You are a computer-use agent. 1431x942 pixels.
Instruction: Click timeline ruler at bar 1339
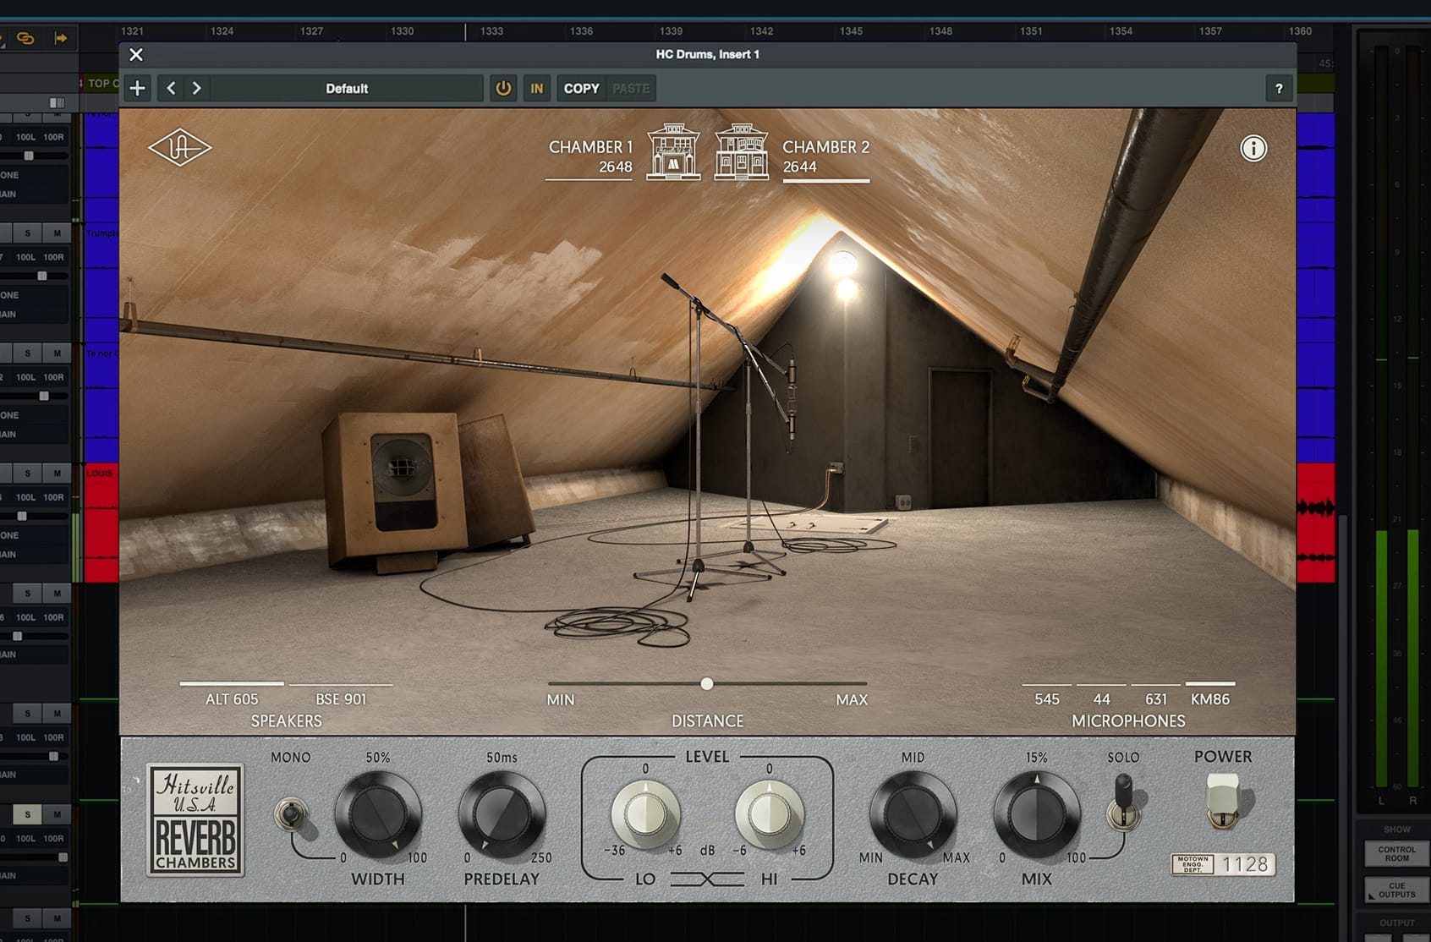[671, 31]
